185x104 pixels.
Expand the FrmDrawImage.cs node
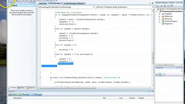tap(159, 21)
